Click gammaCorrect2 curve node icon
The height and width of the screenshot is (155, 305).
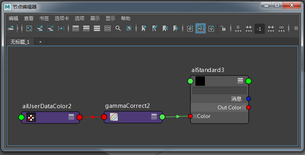click(114, 117)
